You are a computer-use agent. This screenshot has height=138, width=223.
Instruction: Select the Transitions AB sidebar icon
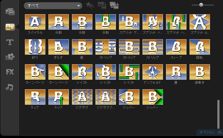10,27
